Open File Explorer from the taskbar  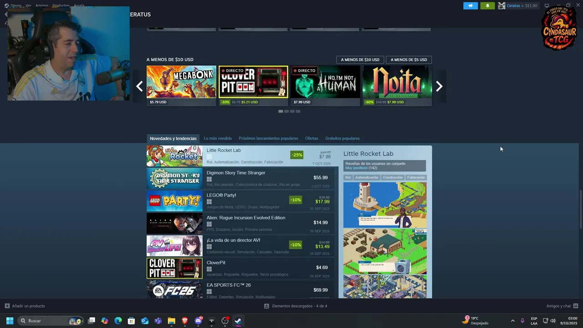pyautogui.click(x=171, y=321)
